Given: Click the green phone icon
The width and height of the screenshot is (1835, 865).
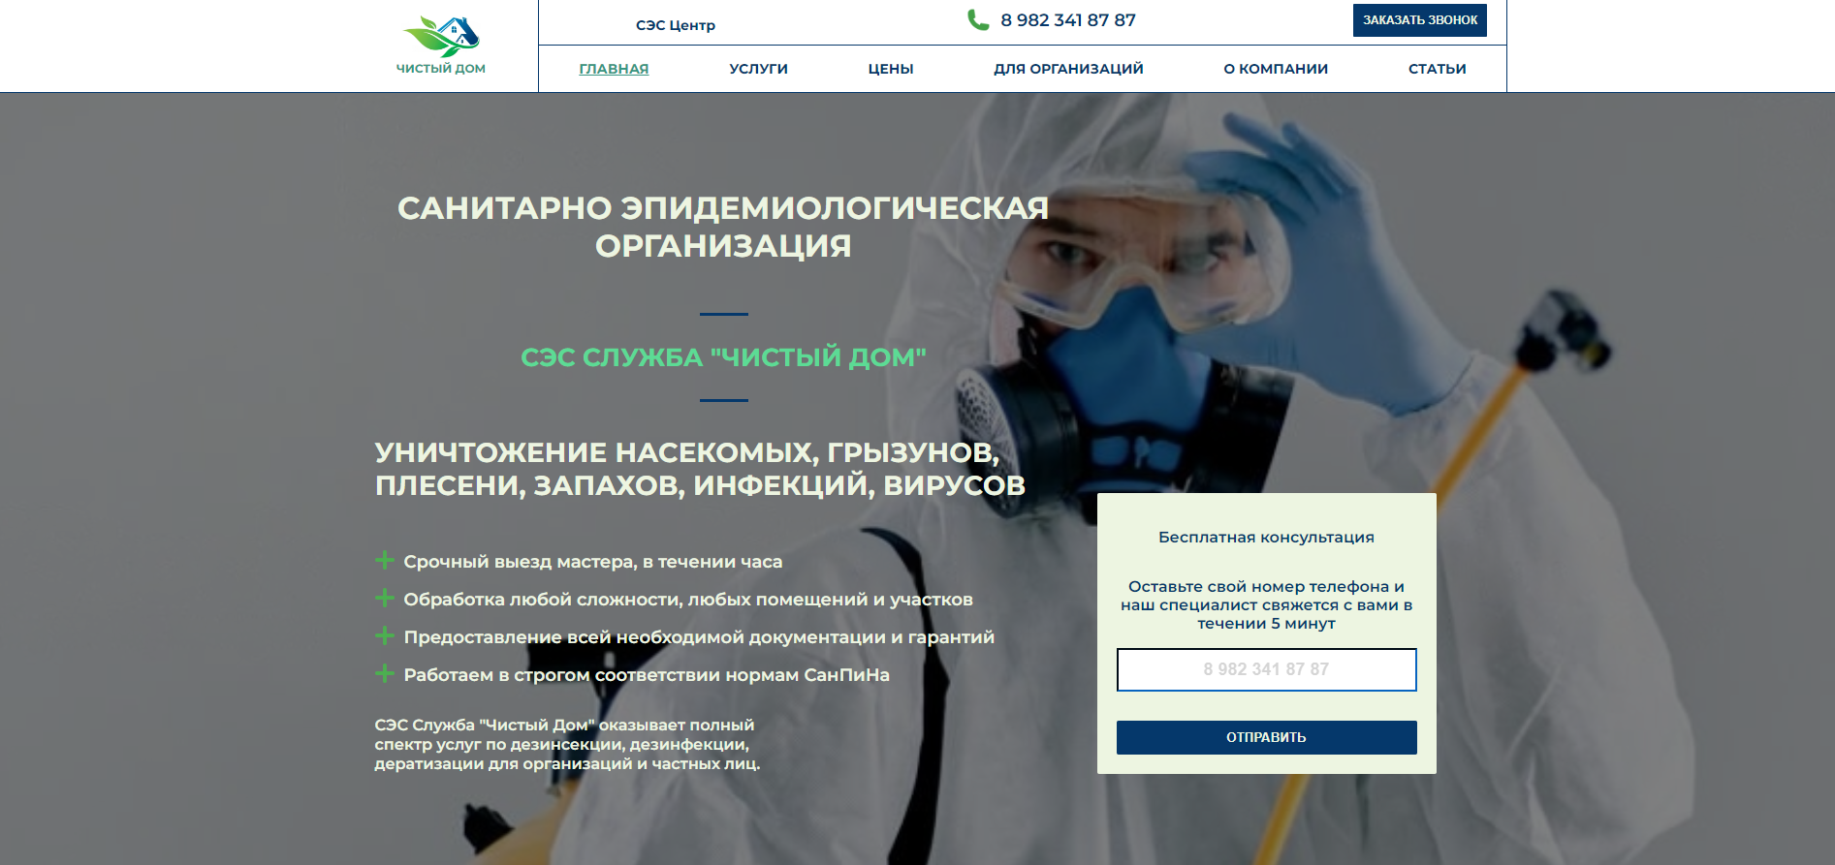Looking at the screenshot, I should 978,19.
